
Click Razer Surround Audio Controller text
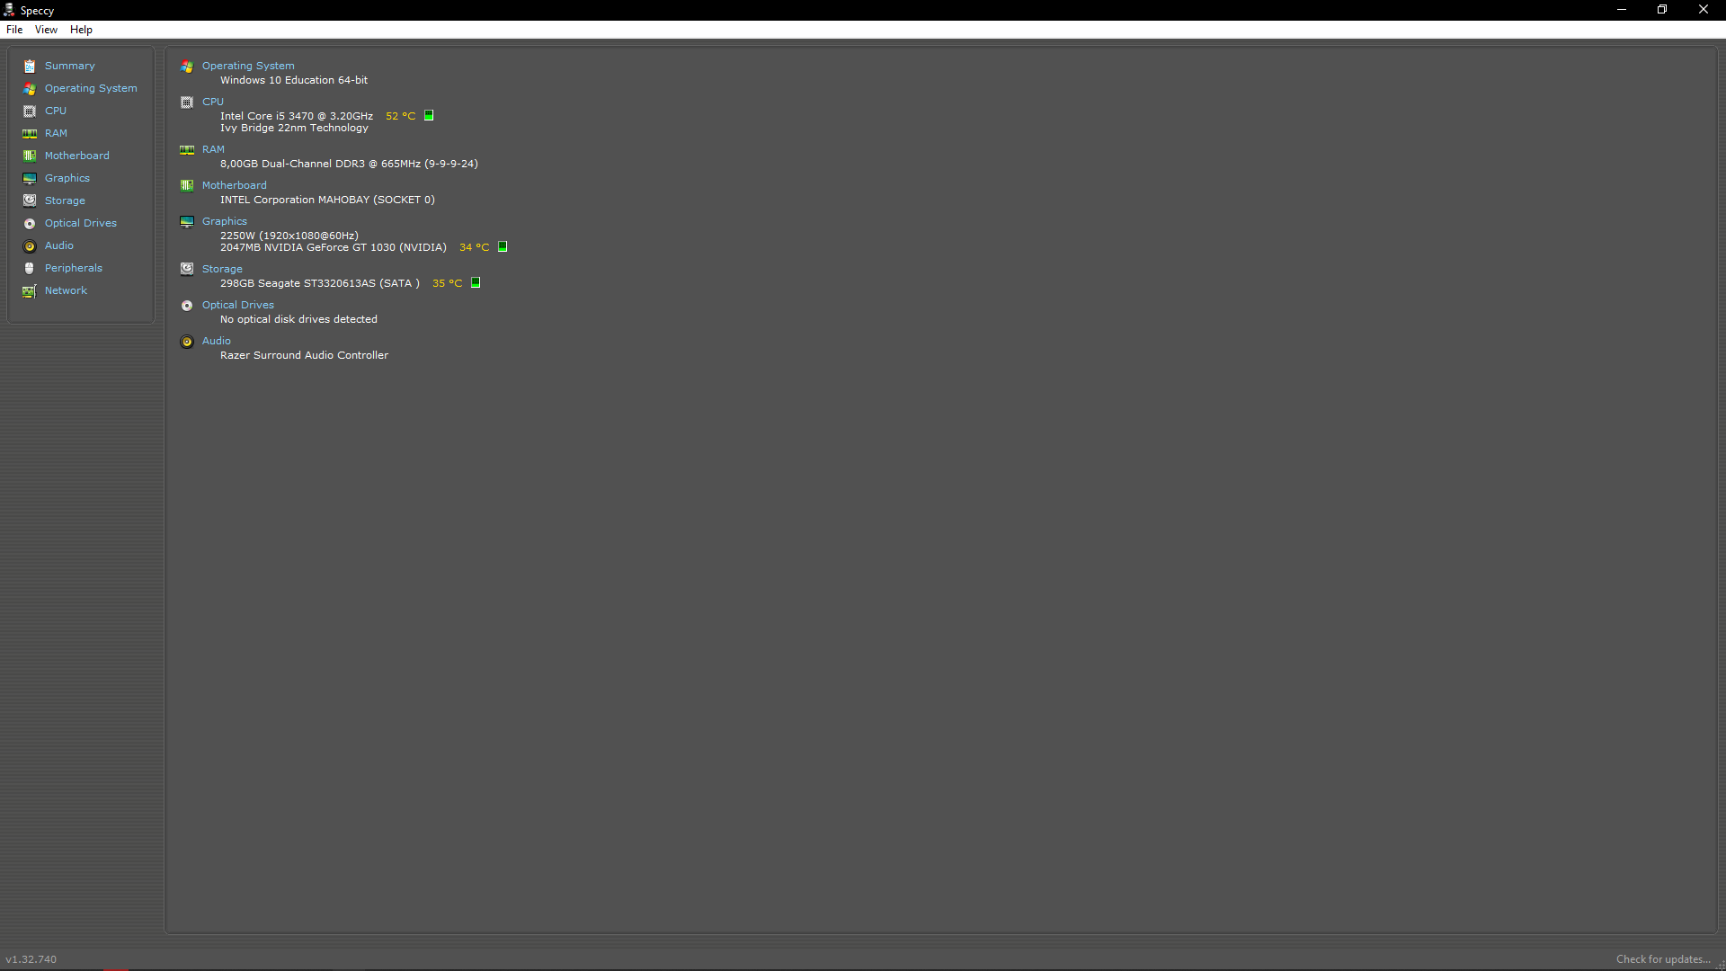tap(304, 355)
